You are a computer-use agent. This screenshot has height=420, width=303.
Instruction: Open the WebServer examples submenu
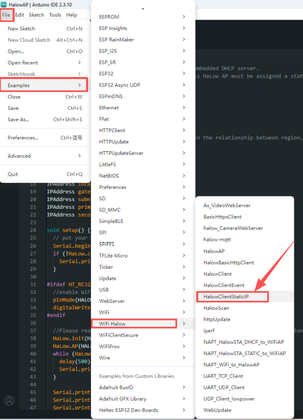(143, 301)
